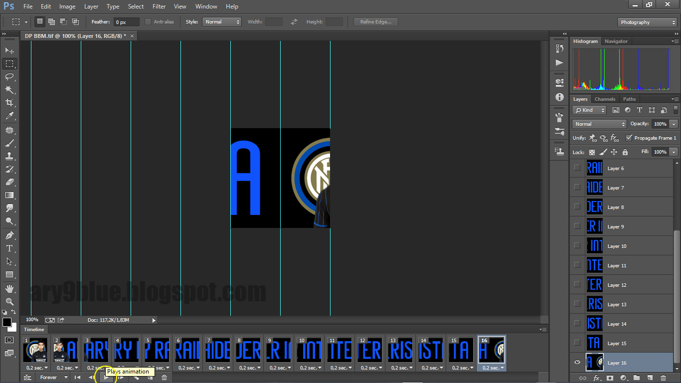Select the Move tool
The image size is (681, 383).
[x=9, y=50]
